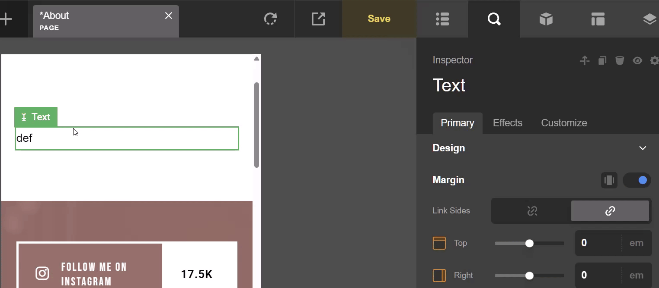Duplicate the Text element
659x288 pixels.
click(602, 60)
